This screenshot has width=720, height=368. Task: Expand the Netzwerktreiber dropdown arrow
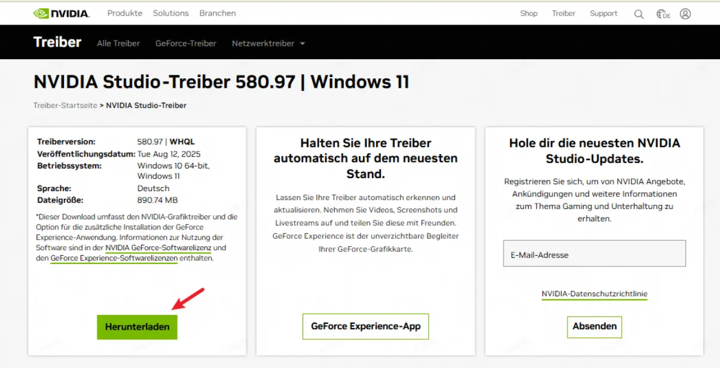click(303, 44)
